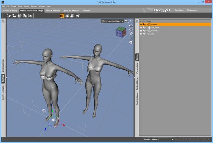Click the two-people figures toolbar icon
Viewport: 213px width, 143px height.
(x=20, y=16)
